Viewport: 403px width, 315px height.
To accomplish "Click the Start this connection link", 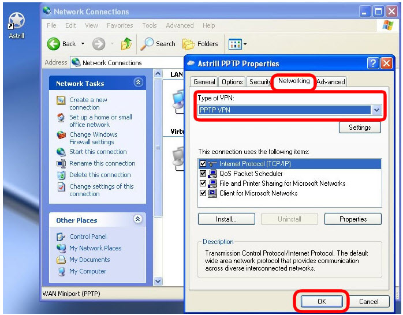I will 98,152.
